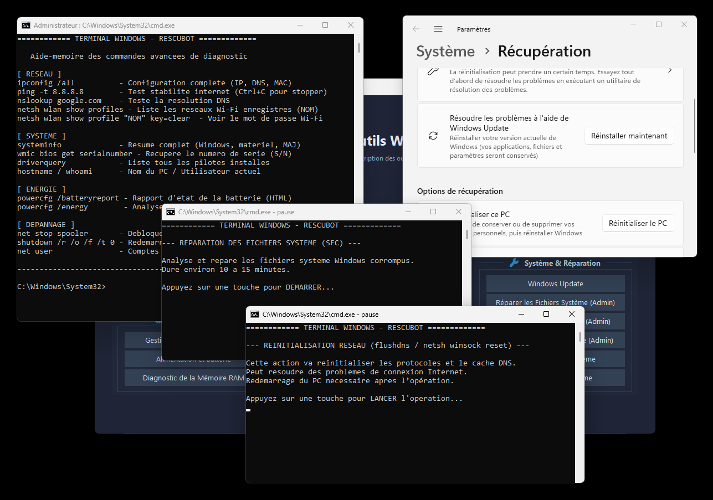Image resolution: width=713 pixels, height=500 pixels.
Task: Click the Réinitialiser le PC button
Action: click(x=638, y=223)
